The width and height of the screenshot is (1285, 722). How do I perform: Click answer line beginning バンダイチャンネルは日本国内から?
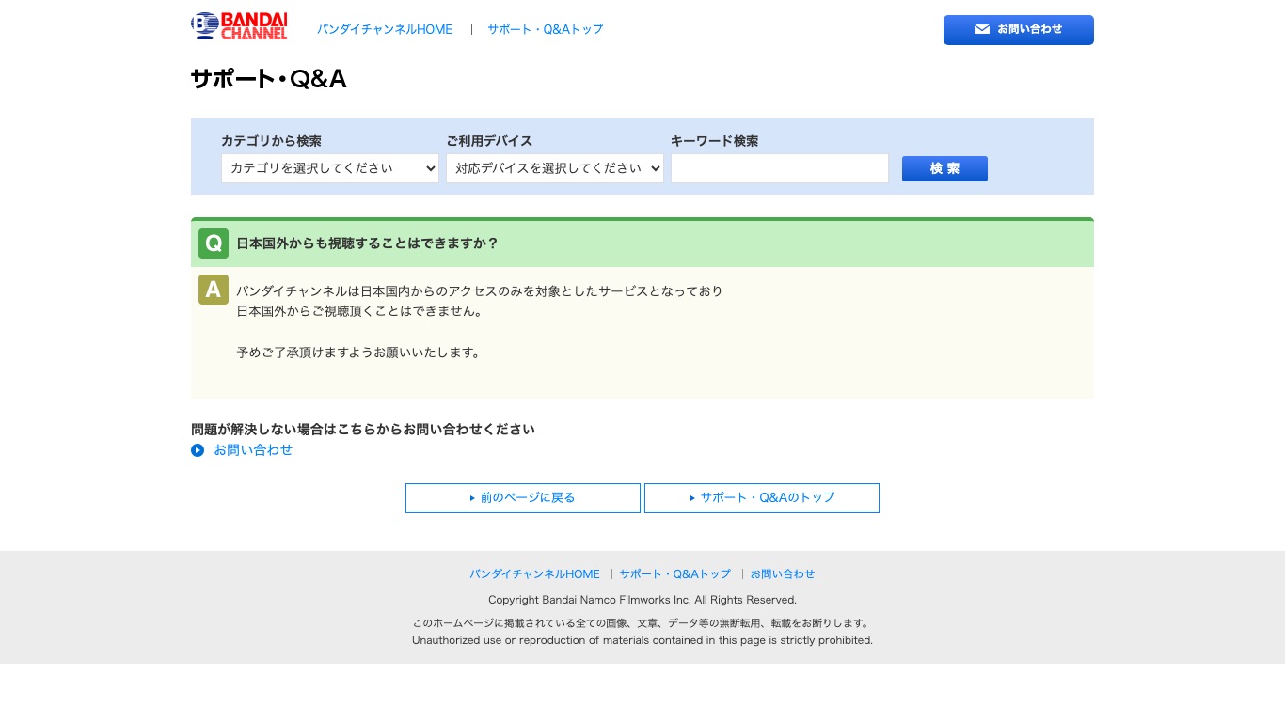click(480, 291)
